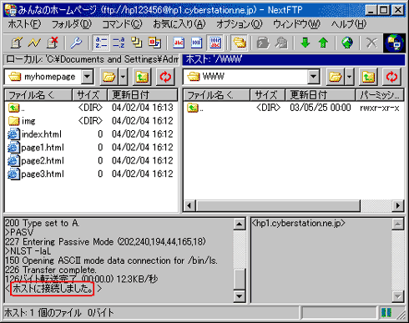Sort local list by ファイル名 column
The image size is (409, 323).
click(x=38, y=95)
